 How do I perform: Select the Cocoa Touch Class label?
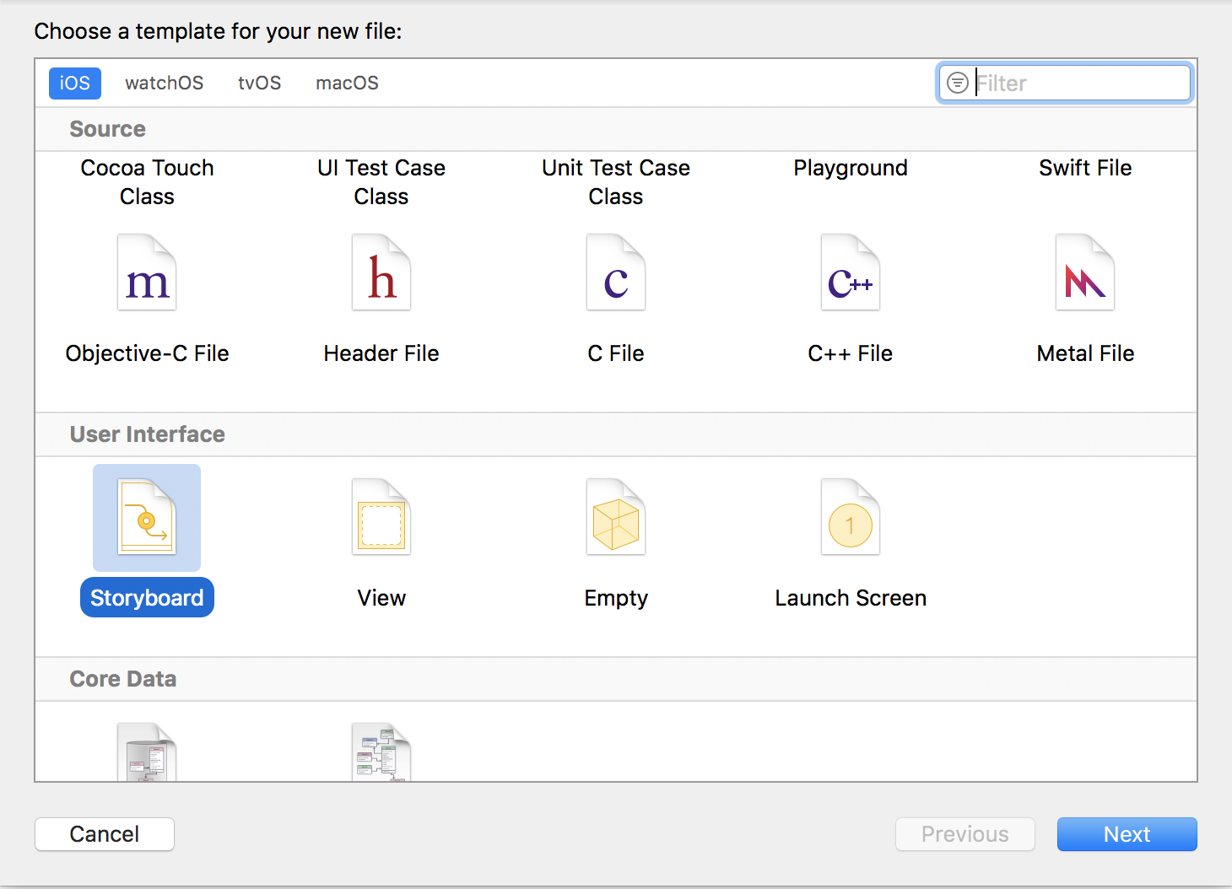[147, 182]
